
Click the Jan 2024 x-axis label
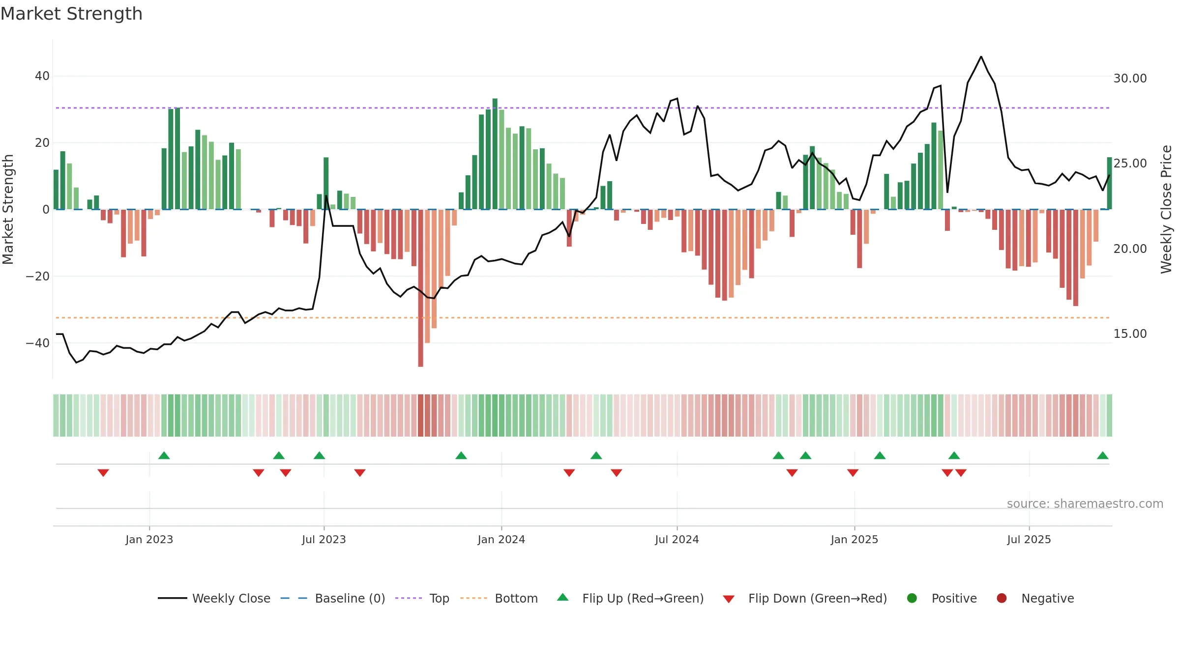point(501,539)
